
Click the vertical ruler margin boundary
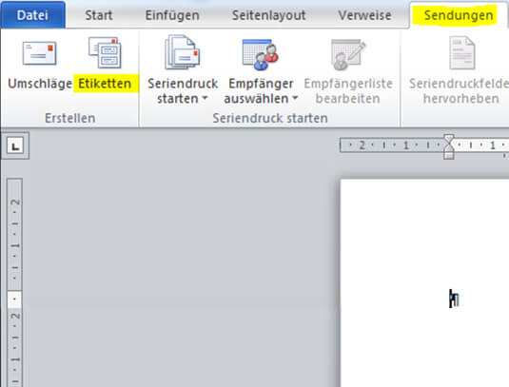coord(14,290)
